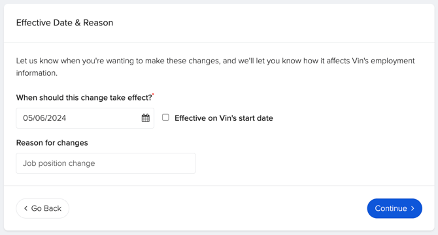Click the "Let us know when" description sentence
Image resolution: width=438 pixels, height=235 pixels.
[215, 67]
